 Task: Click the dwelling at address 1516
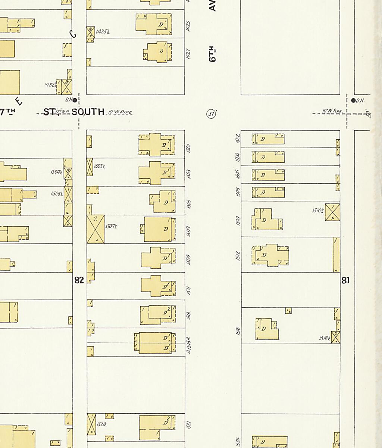coord(266,329)
